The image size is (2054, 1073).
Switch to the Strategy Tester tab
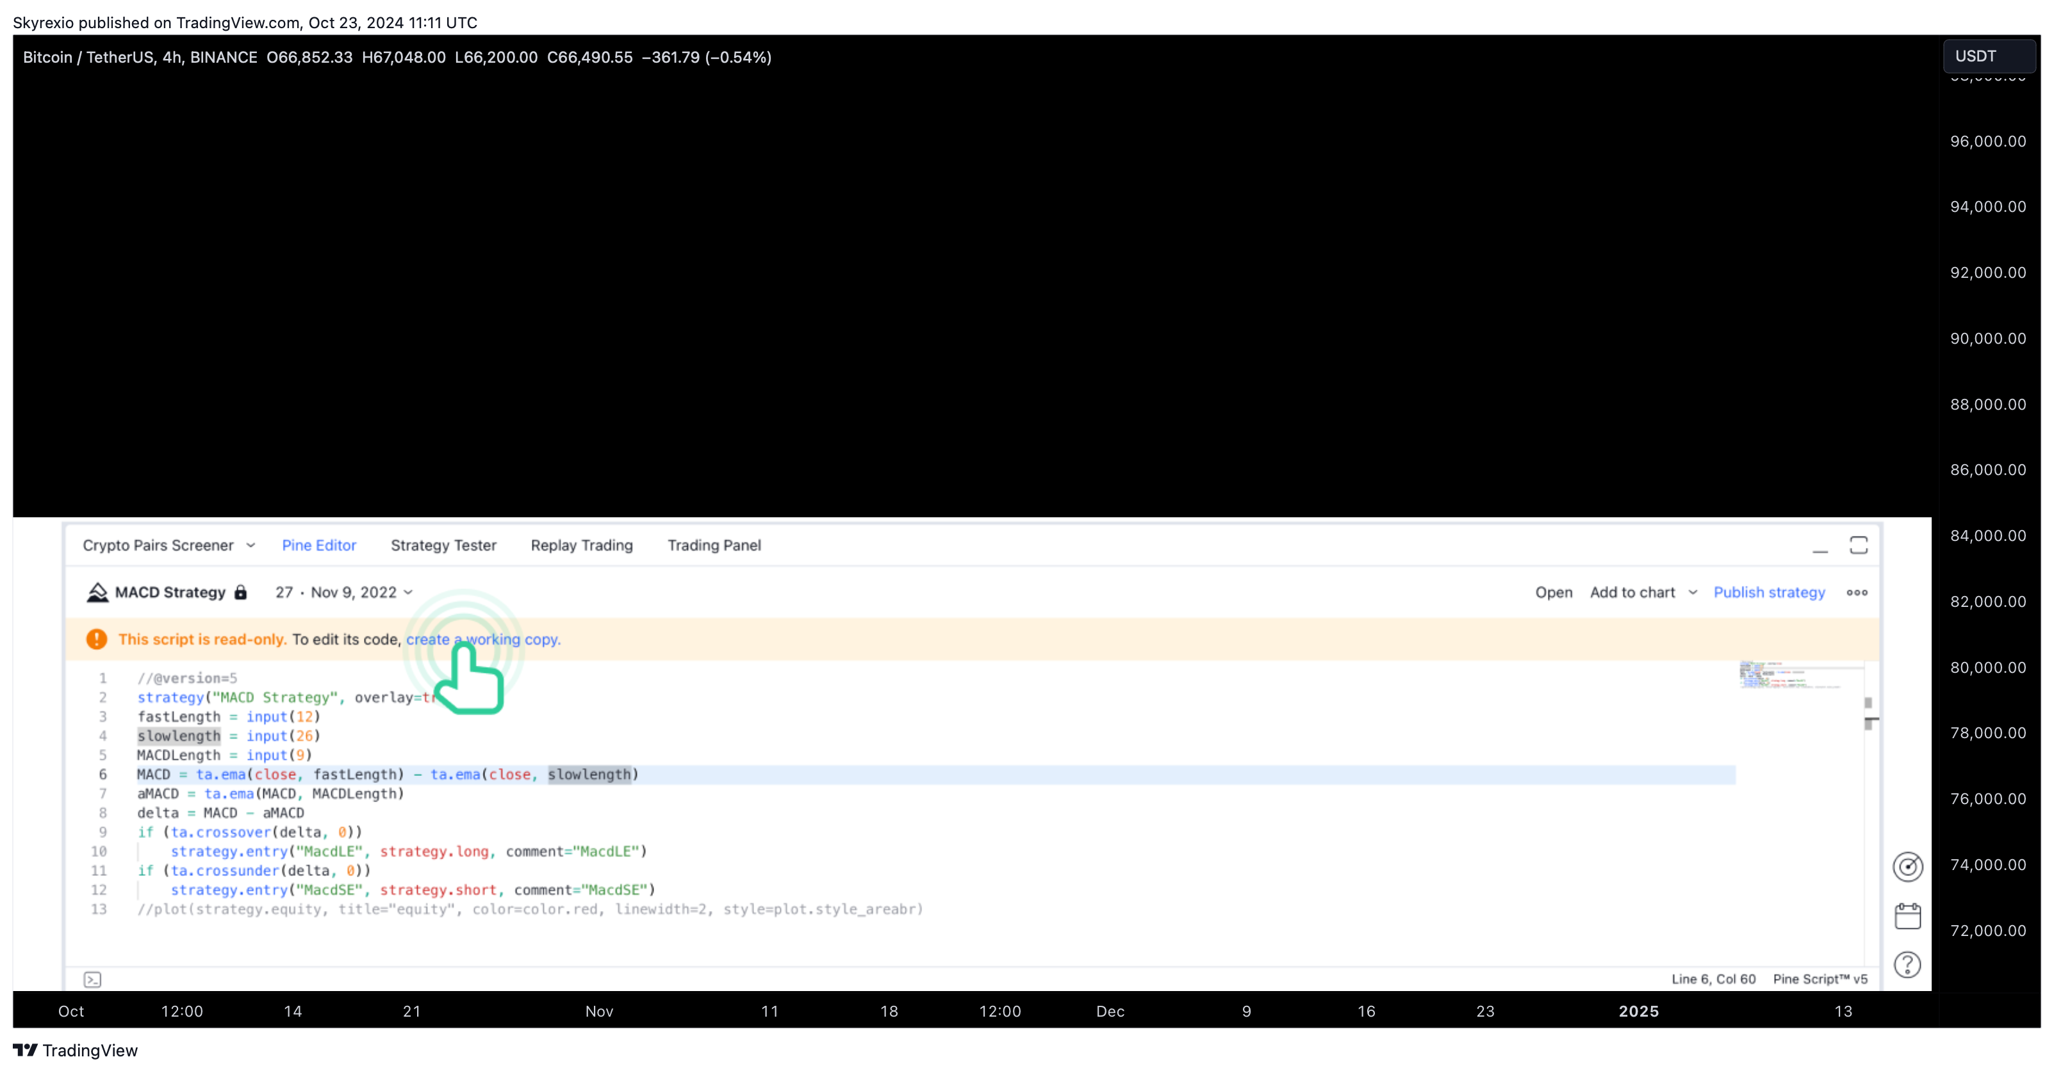[x=443, y=545]
